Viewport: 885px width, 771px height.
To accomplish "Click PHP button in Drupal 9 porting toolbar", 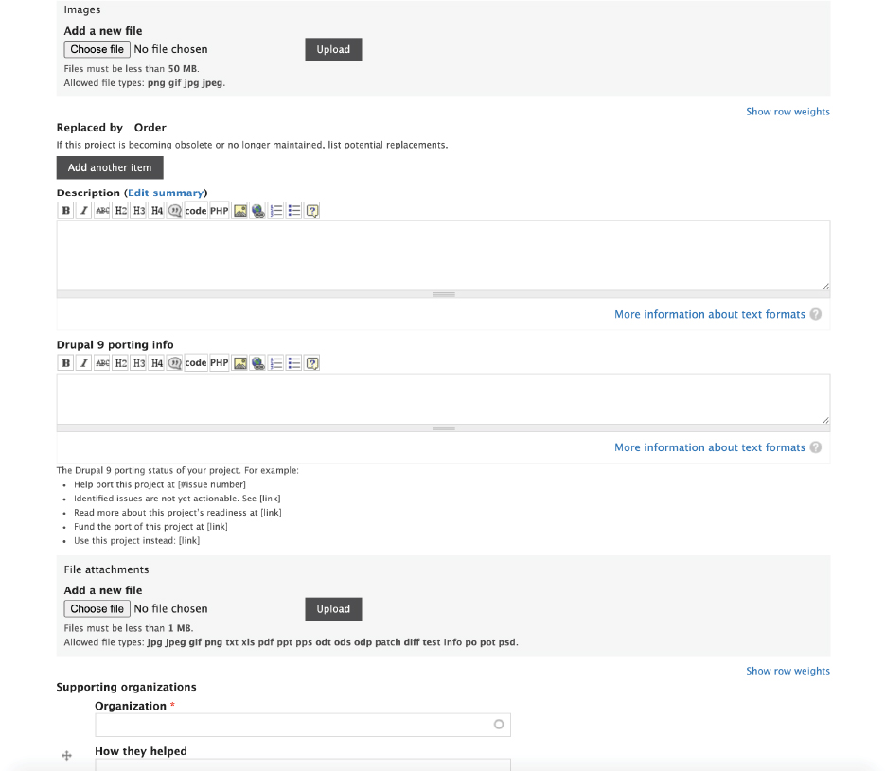I will point(219,362).
